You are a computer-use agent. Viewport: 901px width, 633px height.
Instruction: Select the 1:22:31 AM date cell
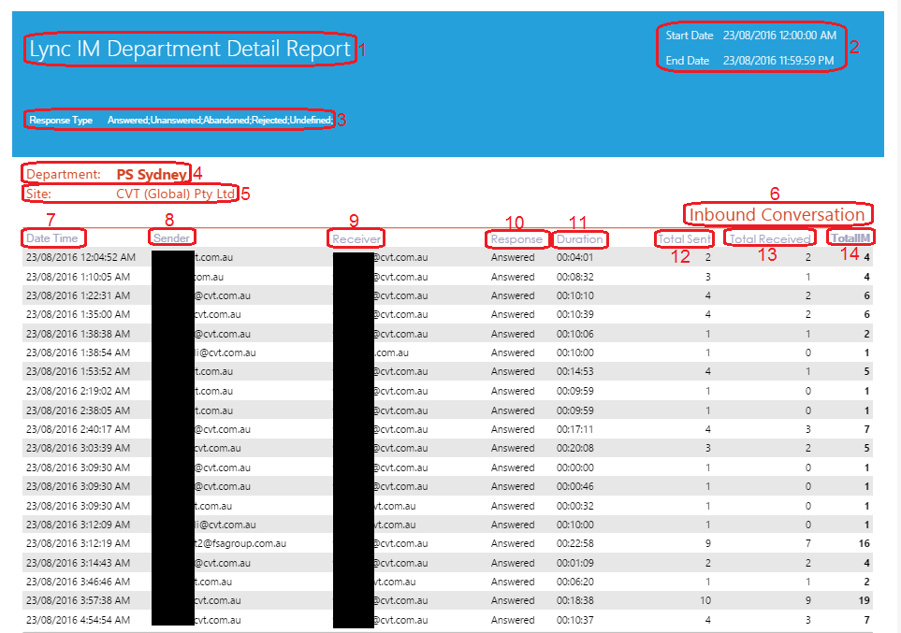(x=79, y=295)
